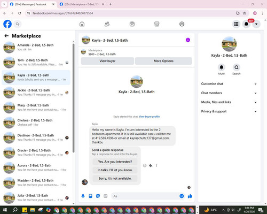The image size is (267, 214).
Task: Open Destinee 2-Bed conversation
Action: click(x=36, y=137)
